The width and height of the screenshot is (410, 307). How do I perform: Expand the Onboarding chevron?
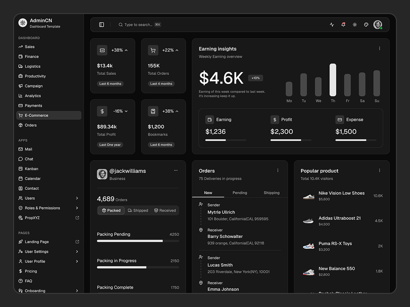pos(77,291)
